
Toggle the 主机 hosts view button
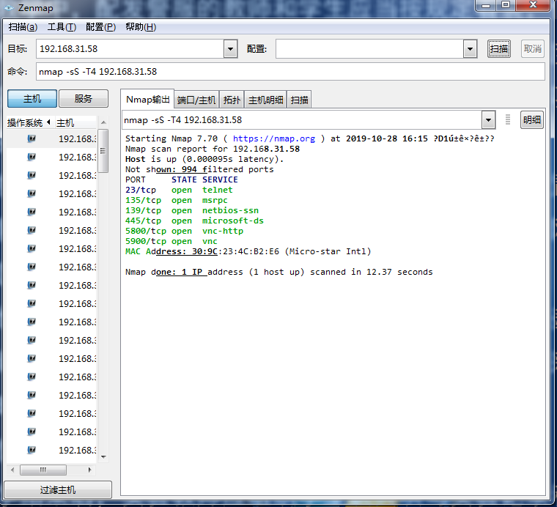[x=32, y=98]
